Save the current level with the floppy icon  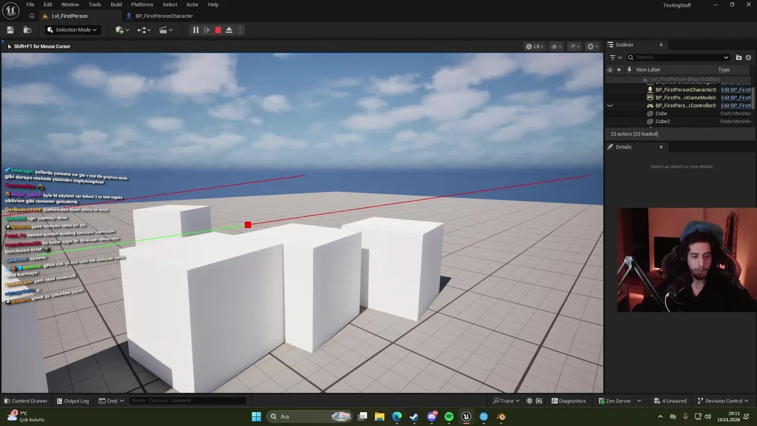pyautogui.click(x=10, y=30)
